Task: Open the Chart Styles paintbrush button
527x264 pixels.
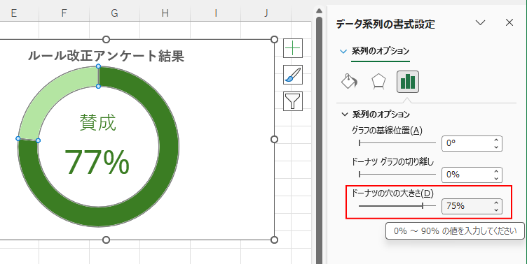Action: tap(293, 74)
